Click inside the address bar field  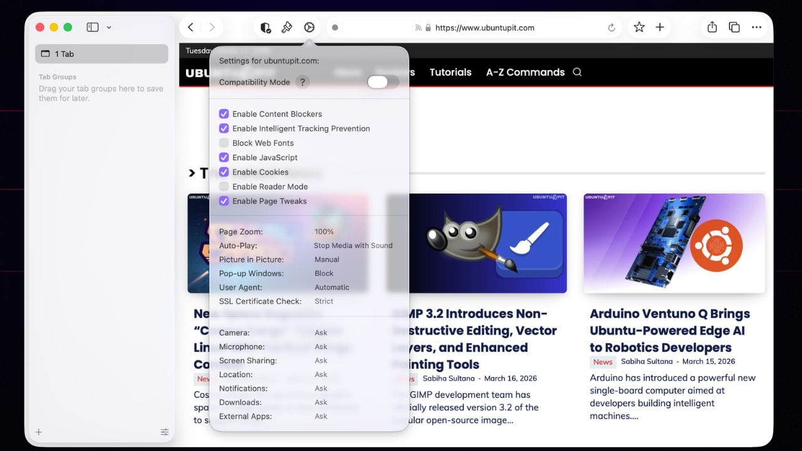(x=501, y=28)
